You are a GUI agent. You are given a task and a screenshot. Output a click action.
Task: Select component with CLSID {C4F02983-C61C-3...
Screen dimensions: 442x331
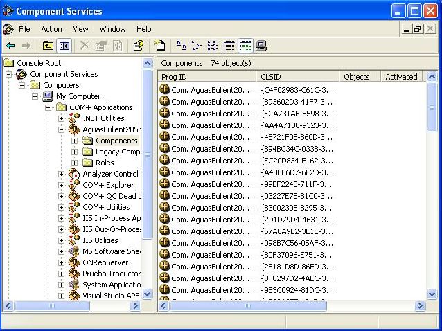pyautogui.click(x=297, y=90)
